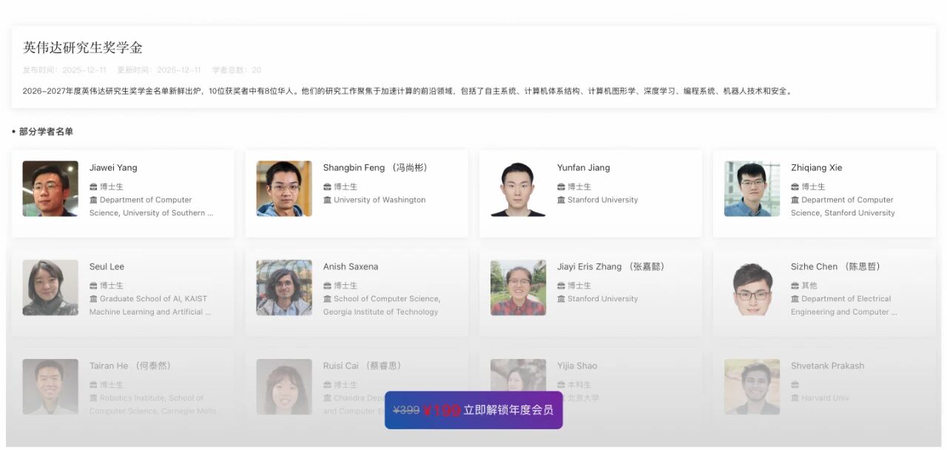The height and width of the screenshot is (450, 947).
Task: Open Anish Saxena's profile photo
Action: pyautogui.click(x=284, y=287)
